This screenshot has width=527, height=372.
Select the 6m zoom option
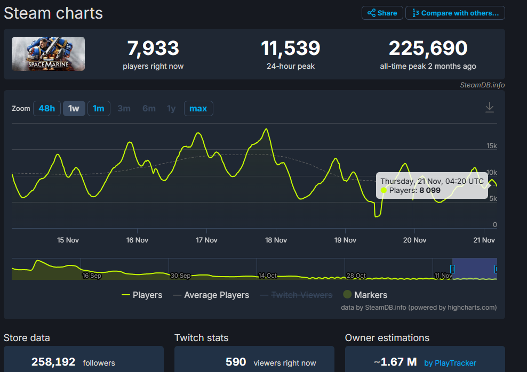click(x=149, y=108)
